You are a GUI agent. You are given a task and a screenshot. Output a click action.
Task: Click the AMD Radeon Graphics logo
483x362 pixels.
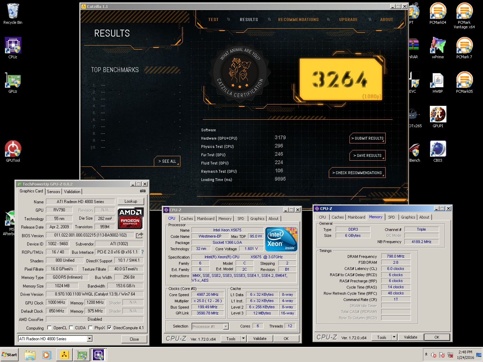click(130, 219)
